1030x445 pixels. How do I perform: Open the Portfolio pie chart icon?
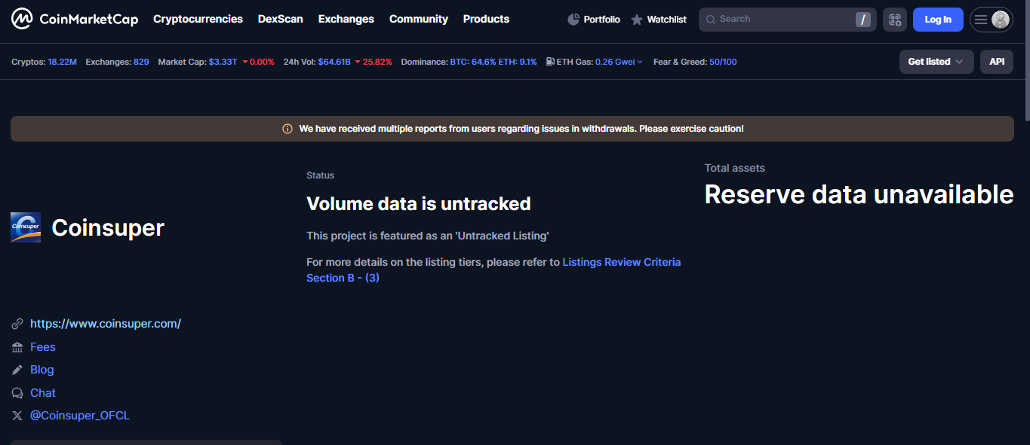tap(573, 20)
